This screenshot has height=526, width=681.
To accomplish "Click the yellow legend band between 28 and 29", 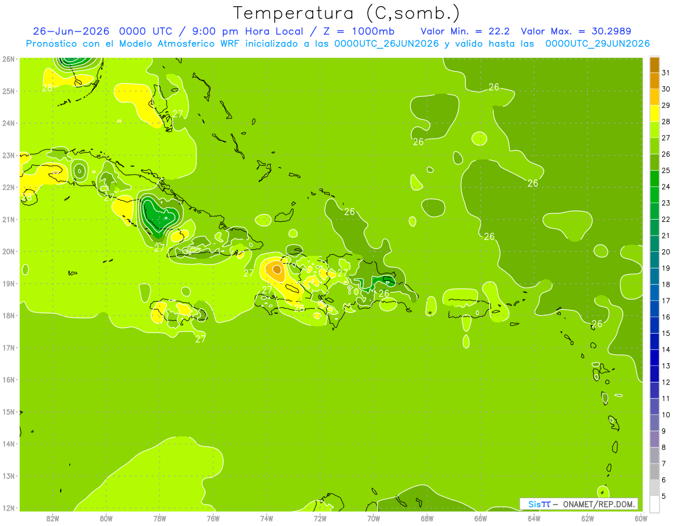I will tap(654, 113).
